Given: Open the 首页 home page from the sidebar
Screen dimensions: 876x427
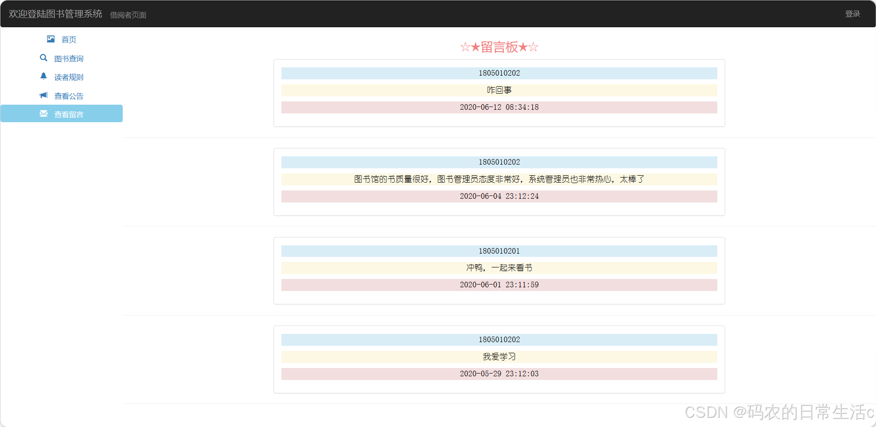Looking at the screenshot, I should (69, 39).
